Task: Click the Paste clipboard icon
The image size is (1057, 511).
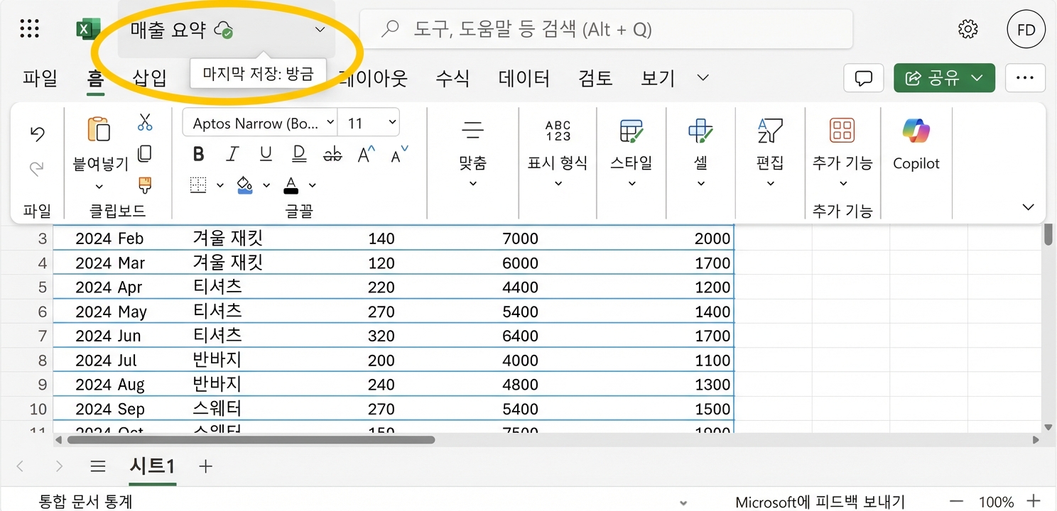Action: coord(99,129)
